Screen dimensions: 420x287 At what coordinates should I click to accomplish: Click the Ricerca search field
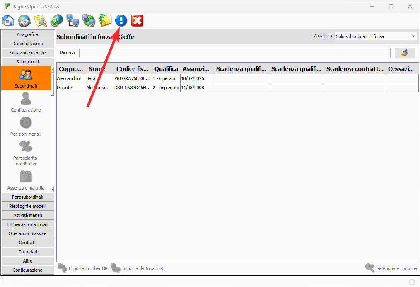(234, 53)
